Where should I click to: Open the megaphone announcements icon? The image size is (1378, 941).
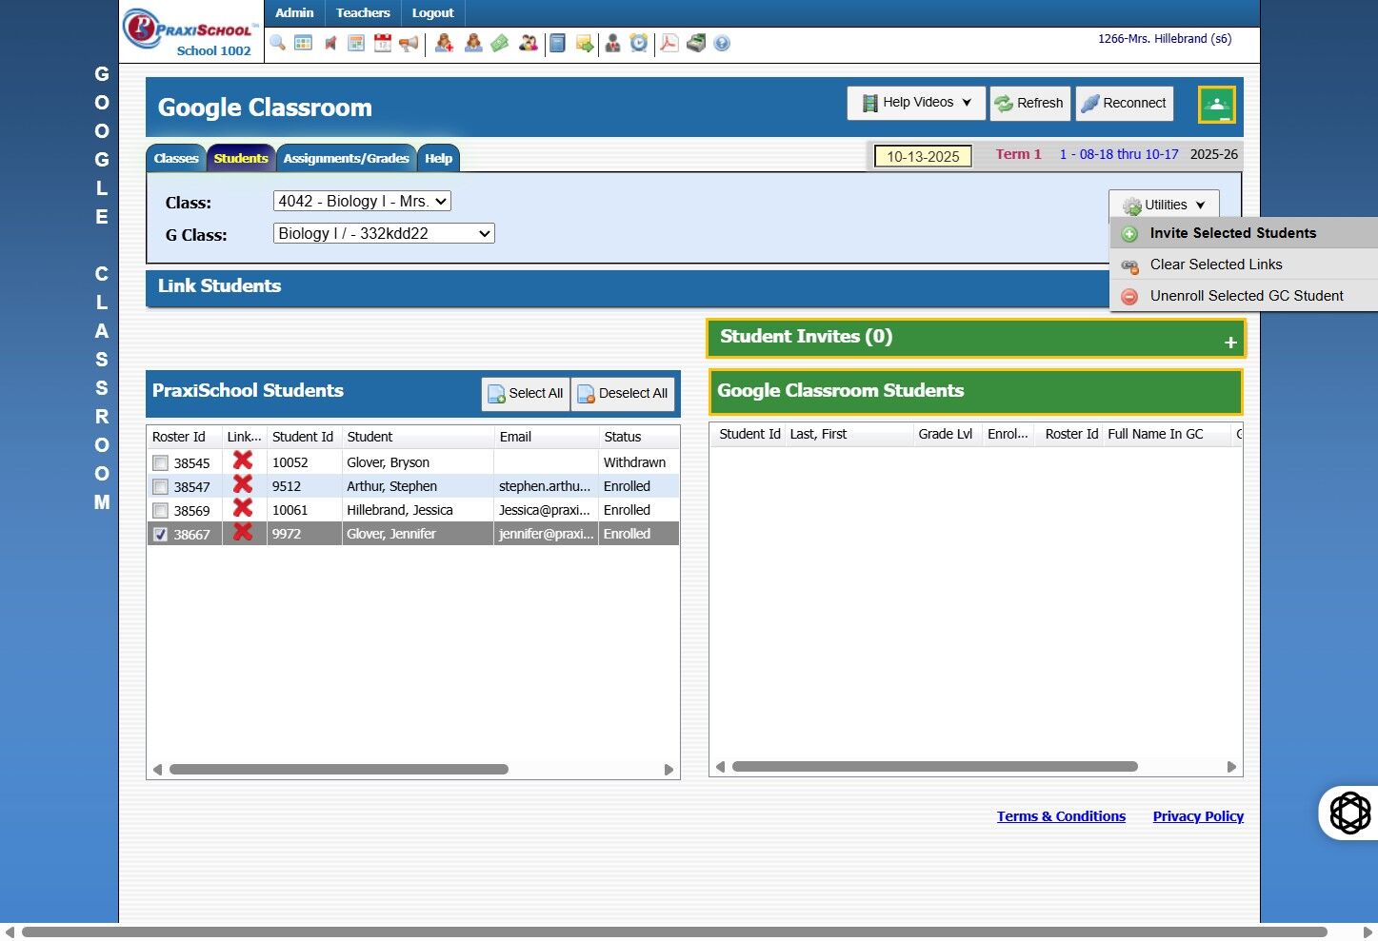point(409,43)
